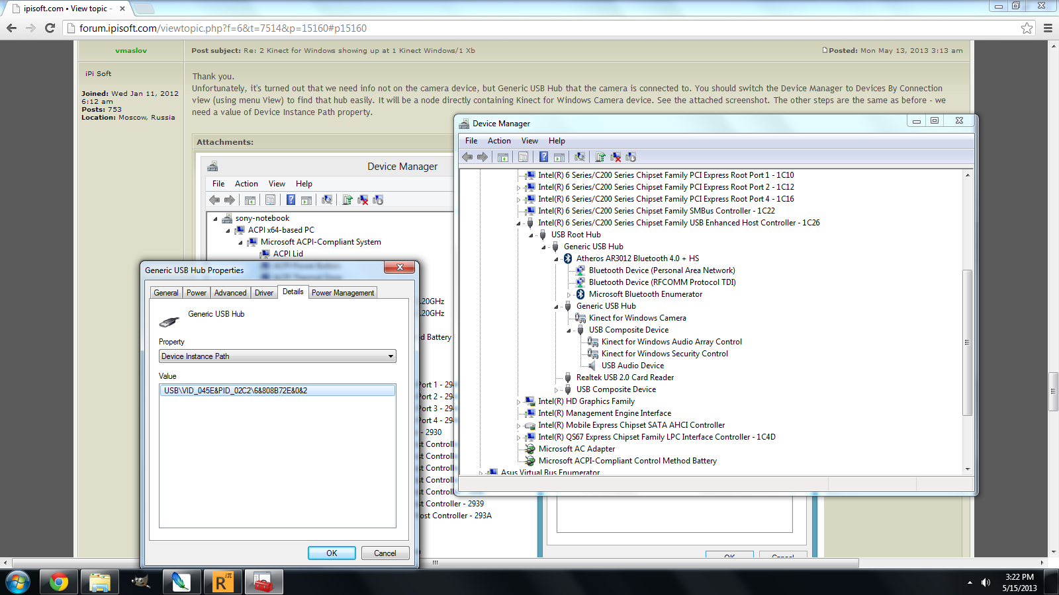Open volume control in system tray
Screen dimensions: 1059x595
pos(986,582)
